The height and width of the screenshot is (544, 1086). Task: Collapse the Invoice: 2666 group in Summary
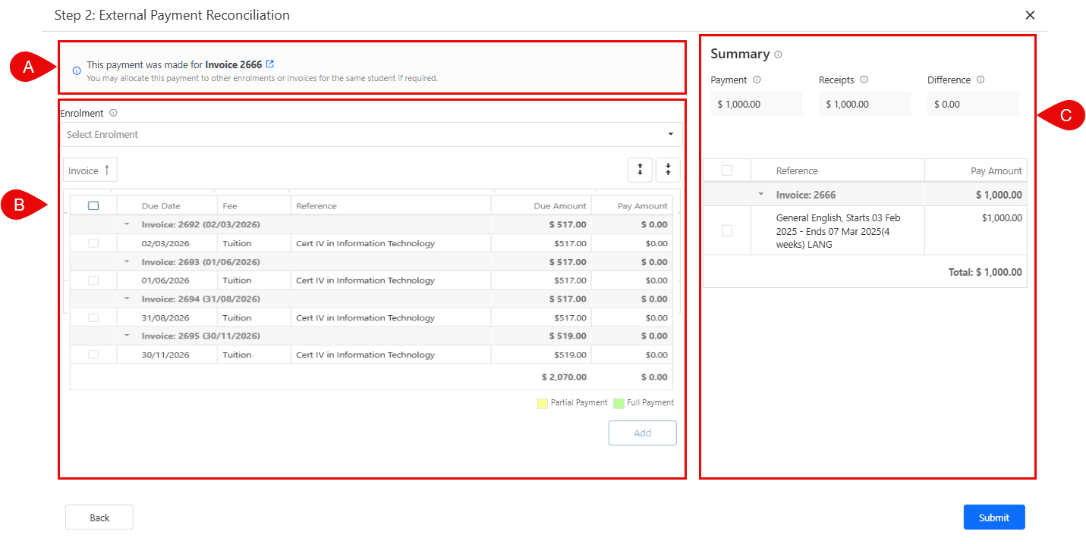(x=761, y=195)
